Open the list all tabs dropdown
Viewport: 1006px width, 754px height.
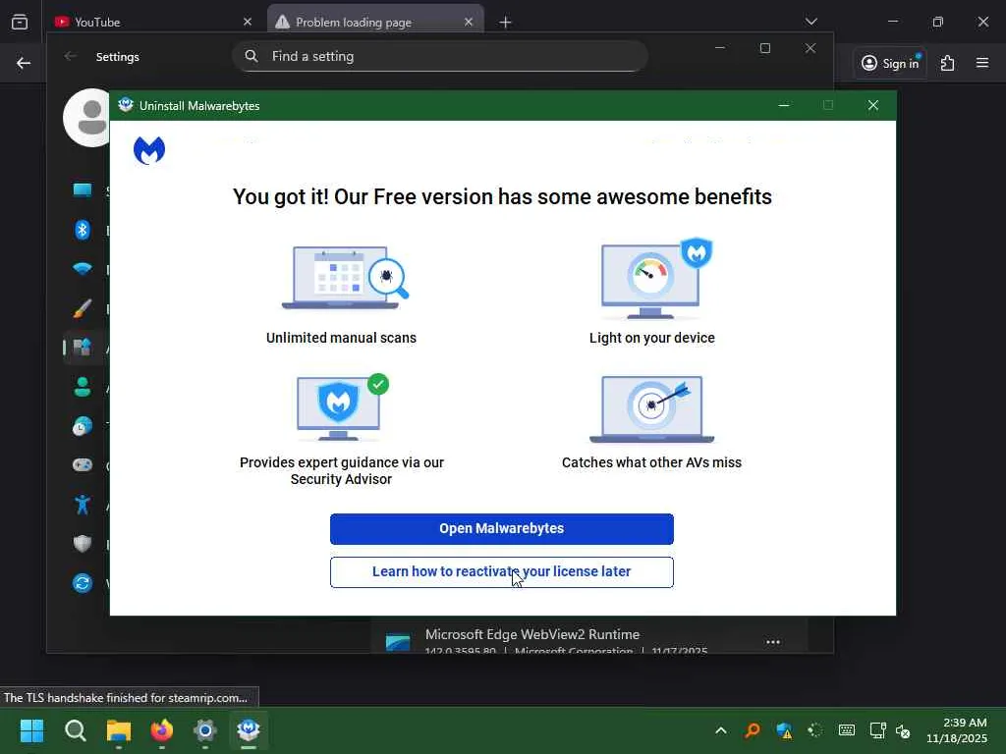coord(810,22)
